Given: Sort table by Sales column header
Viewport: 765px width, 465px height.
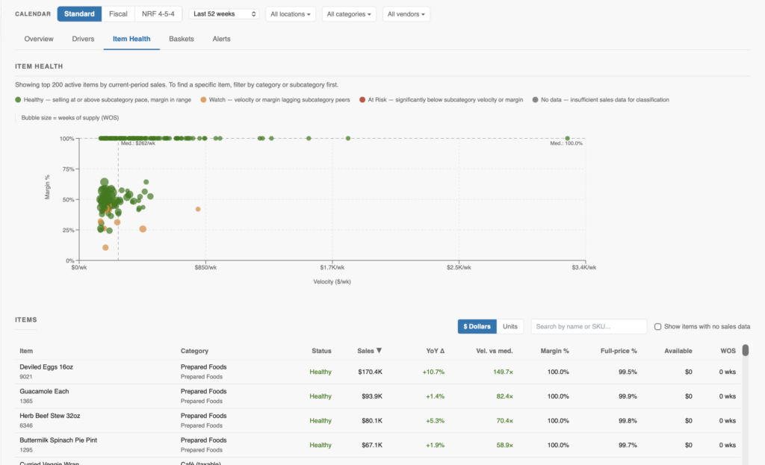Looking at the screenshot, I should click(369, 351).
